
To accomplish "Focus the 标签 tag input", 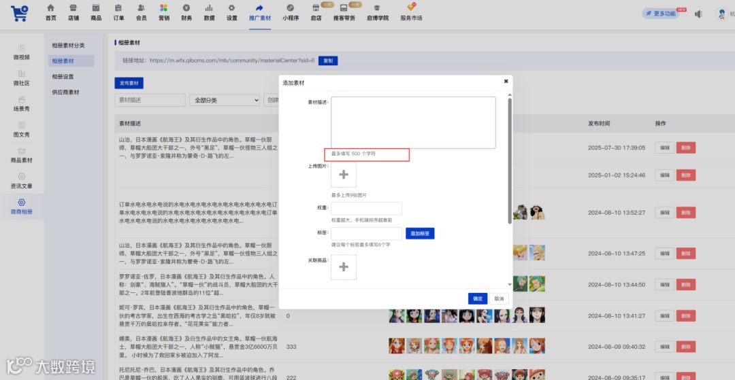I will 367,234.
